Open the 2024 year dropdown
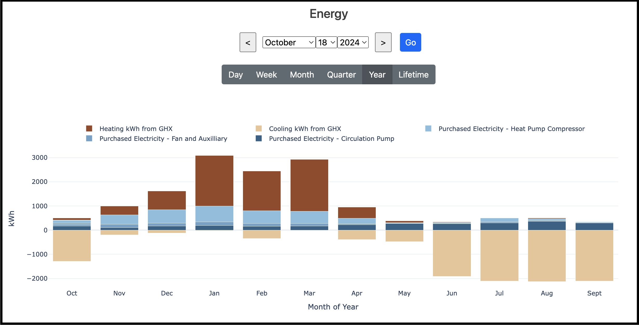Screen dimensions: 639x325 [353, 43]
